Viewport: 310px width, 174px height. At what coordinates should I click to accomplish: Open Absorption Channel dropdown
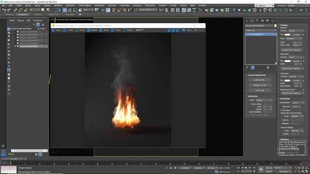(295, 57)
